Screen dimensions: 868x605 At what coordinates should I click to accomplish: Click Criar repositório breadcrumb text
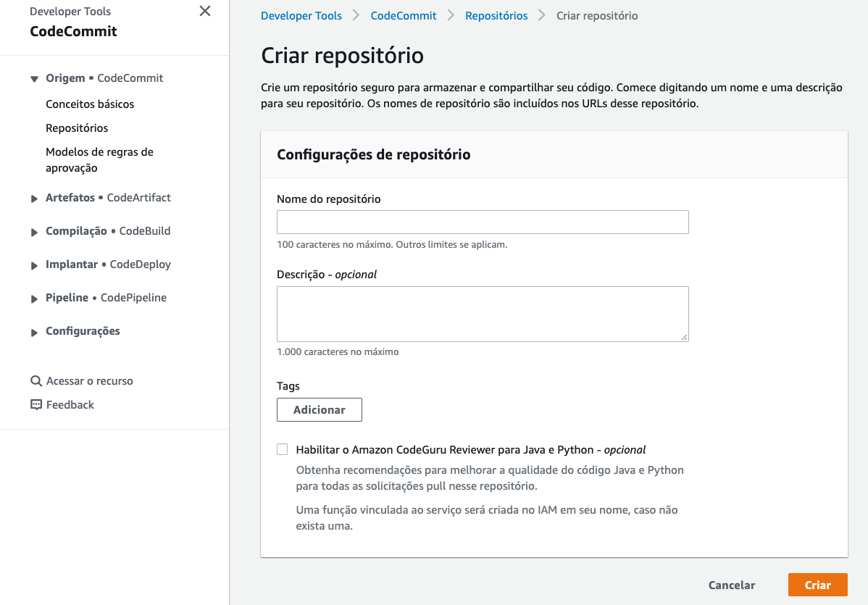click(597, 15)
